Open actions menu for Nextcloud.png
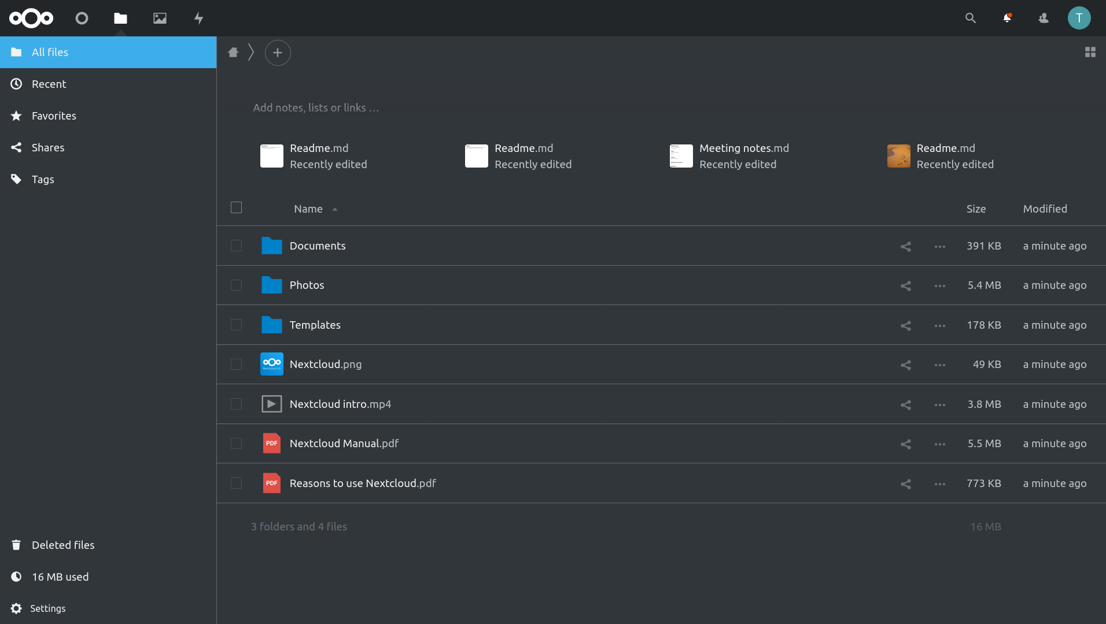Image resolution: width=1106 pixels, height=624 pixels. [x=940, y=365]
